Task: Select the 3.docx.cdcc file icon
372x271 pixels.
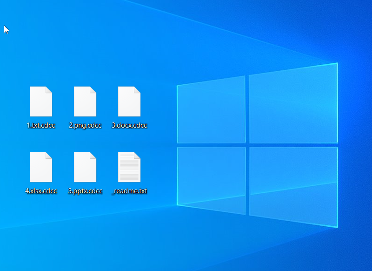Action: click(x=129, y=102)
